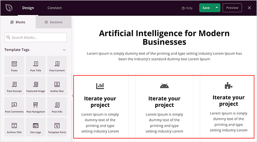Add the Post Title block

[x=36, y=65]
